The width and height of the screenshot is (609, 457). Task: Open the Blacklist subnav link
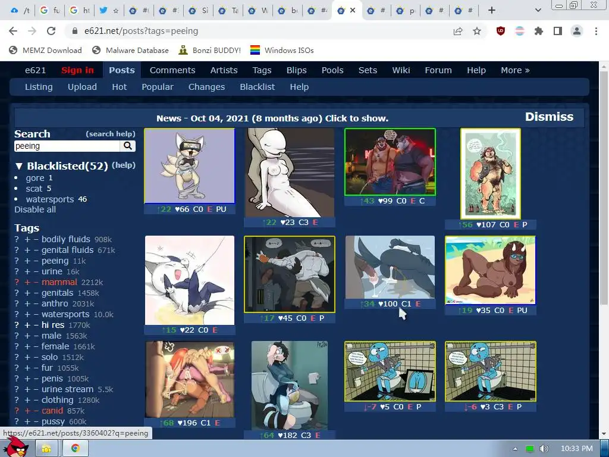tap(257, 87)
